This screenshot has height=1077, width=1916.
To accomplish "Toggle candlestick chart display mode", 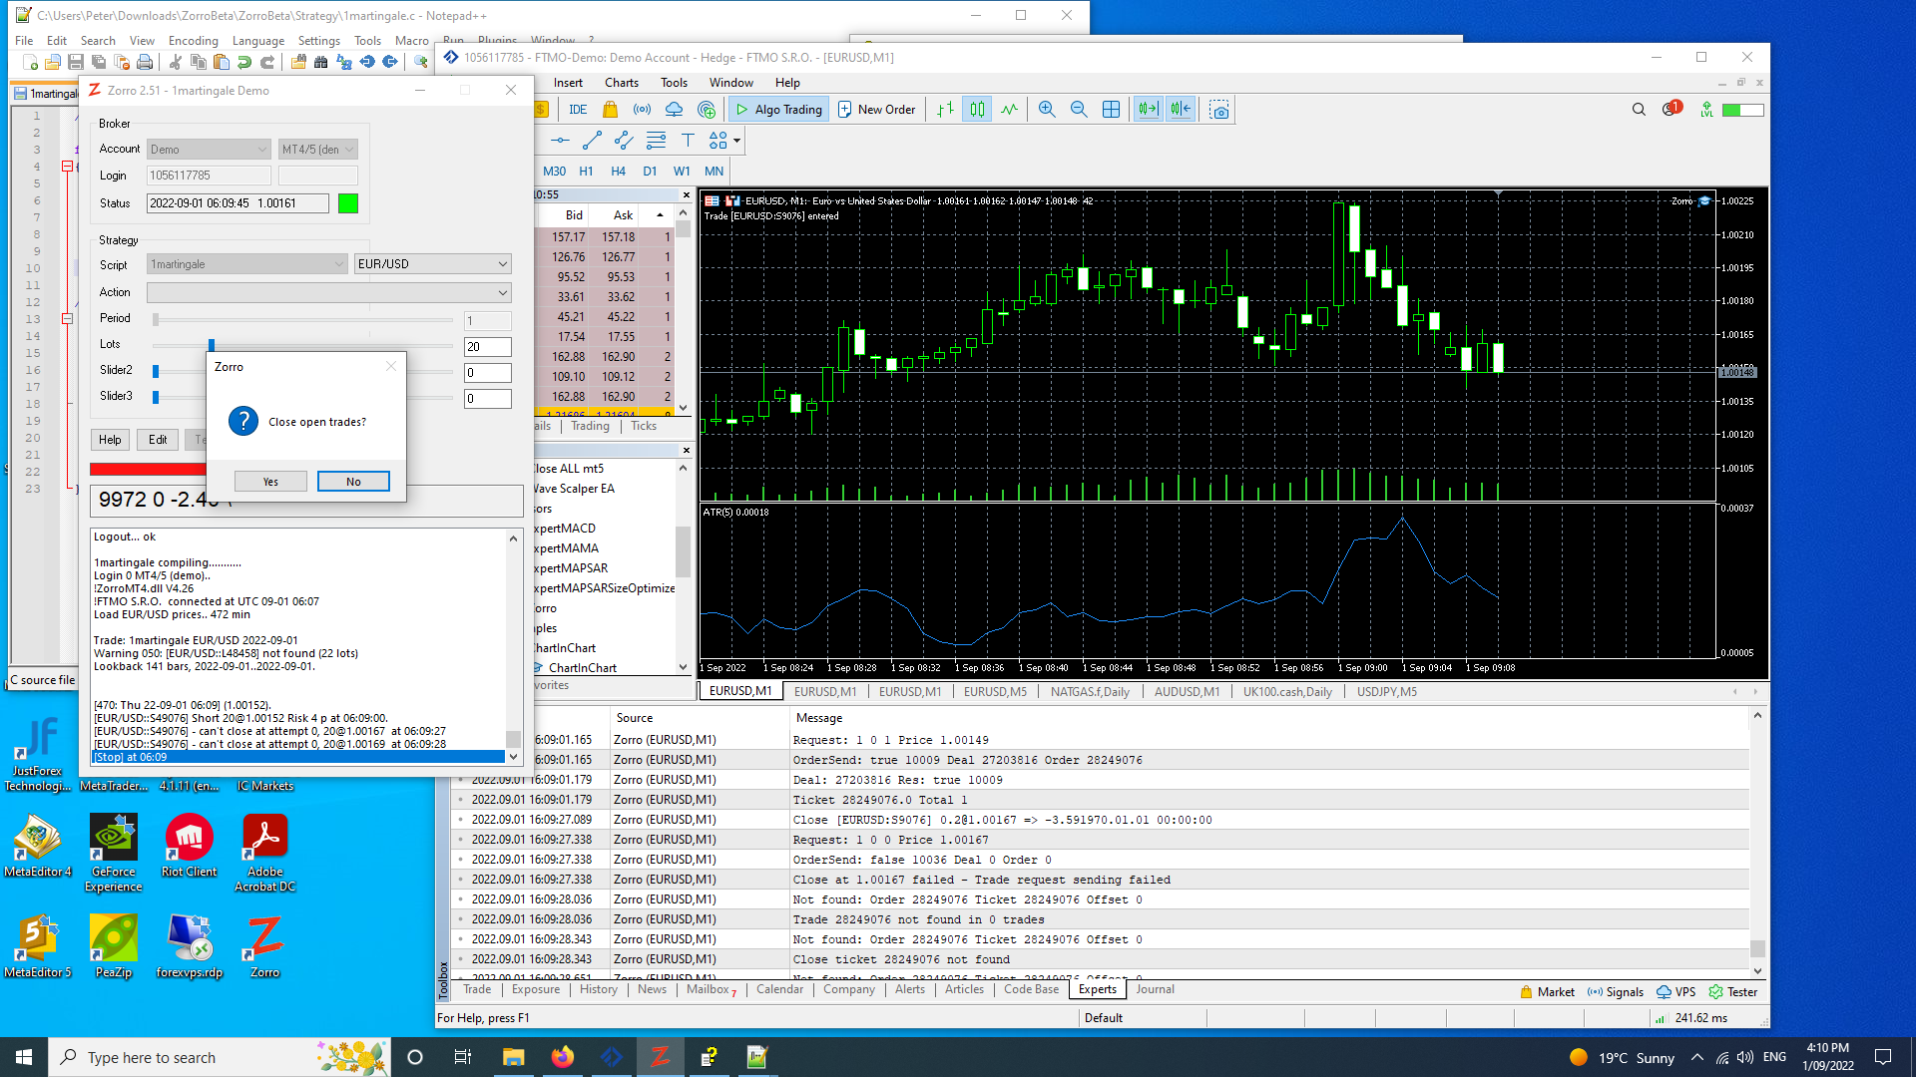I will tap(977, 110).
